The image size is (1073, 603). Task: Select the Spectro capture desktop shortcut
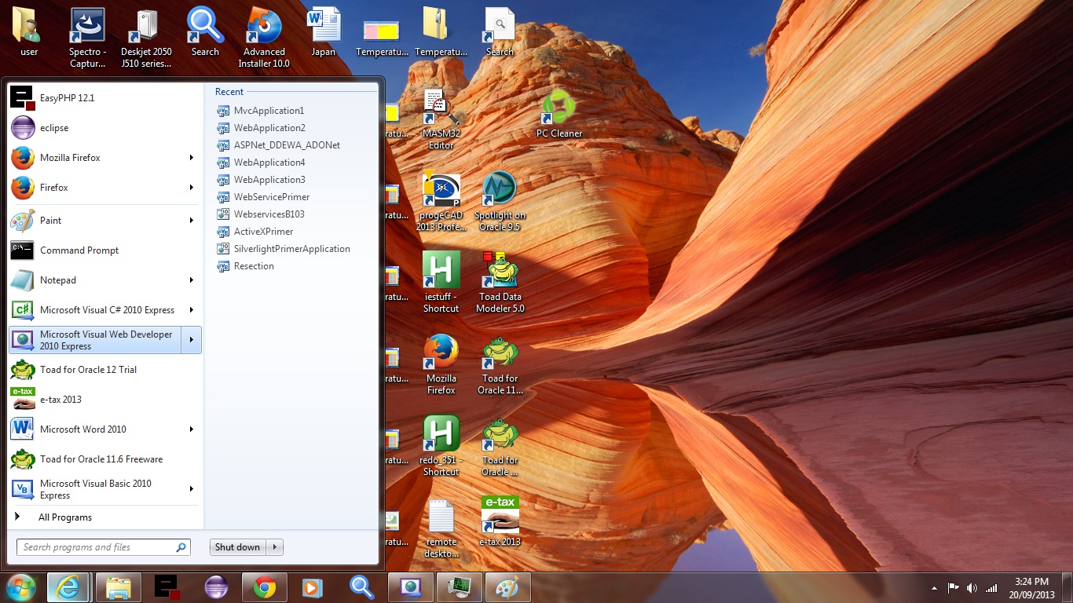[x=88, y=37]
